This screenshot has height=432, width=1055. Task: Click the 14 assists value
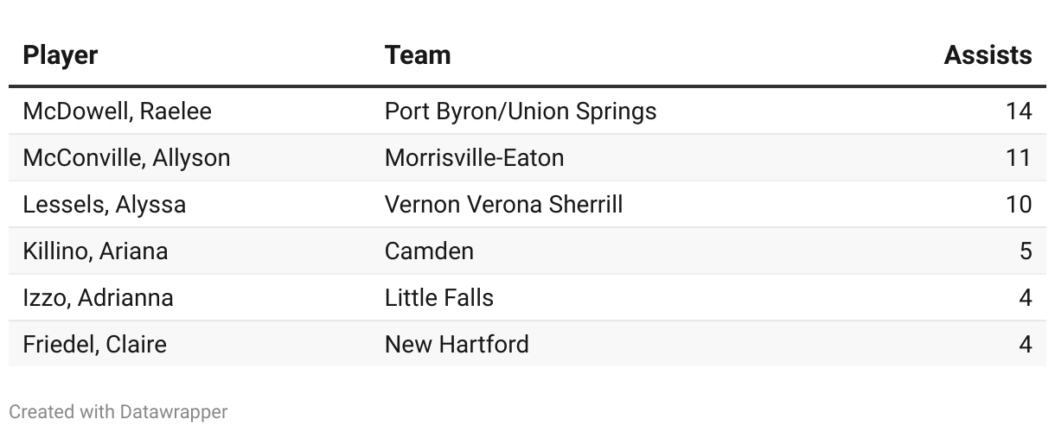(x=1019, y=111)
